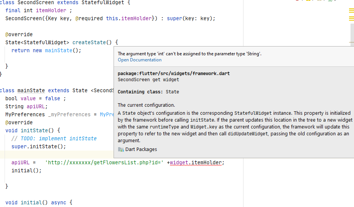Click the getFlowersList URL string literal
The image size is (354, 207).
[104, 163]
